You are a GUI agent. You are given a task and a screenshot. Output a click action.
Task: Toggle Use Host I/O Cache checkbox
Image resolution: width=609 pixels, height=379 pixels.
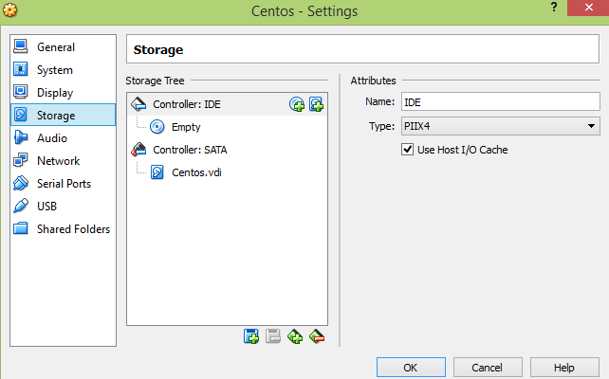409,149
